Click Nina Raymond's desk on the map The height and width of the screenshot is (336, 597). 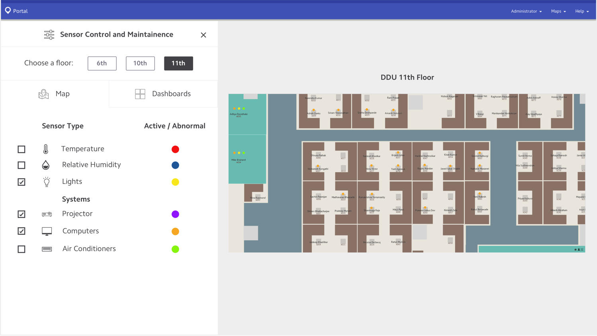(x=258, y=197)
